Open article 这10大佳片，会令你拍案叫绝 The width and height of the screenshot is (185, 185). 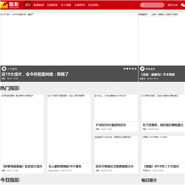[35, 75]
